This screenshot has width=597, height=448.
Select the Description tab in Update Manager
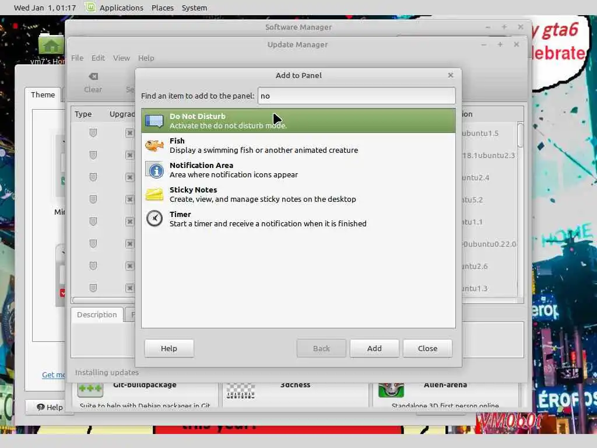point(97,314)
